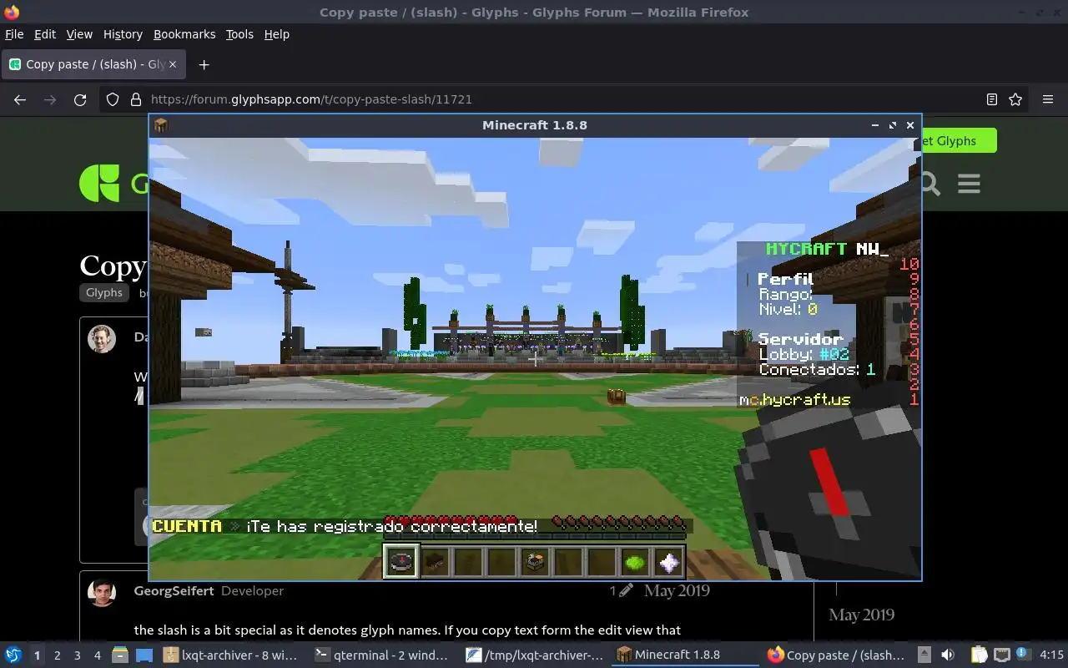Open GeorgSeifert's user profile link
The image size is (1068, 668).
175,590
